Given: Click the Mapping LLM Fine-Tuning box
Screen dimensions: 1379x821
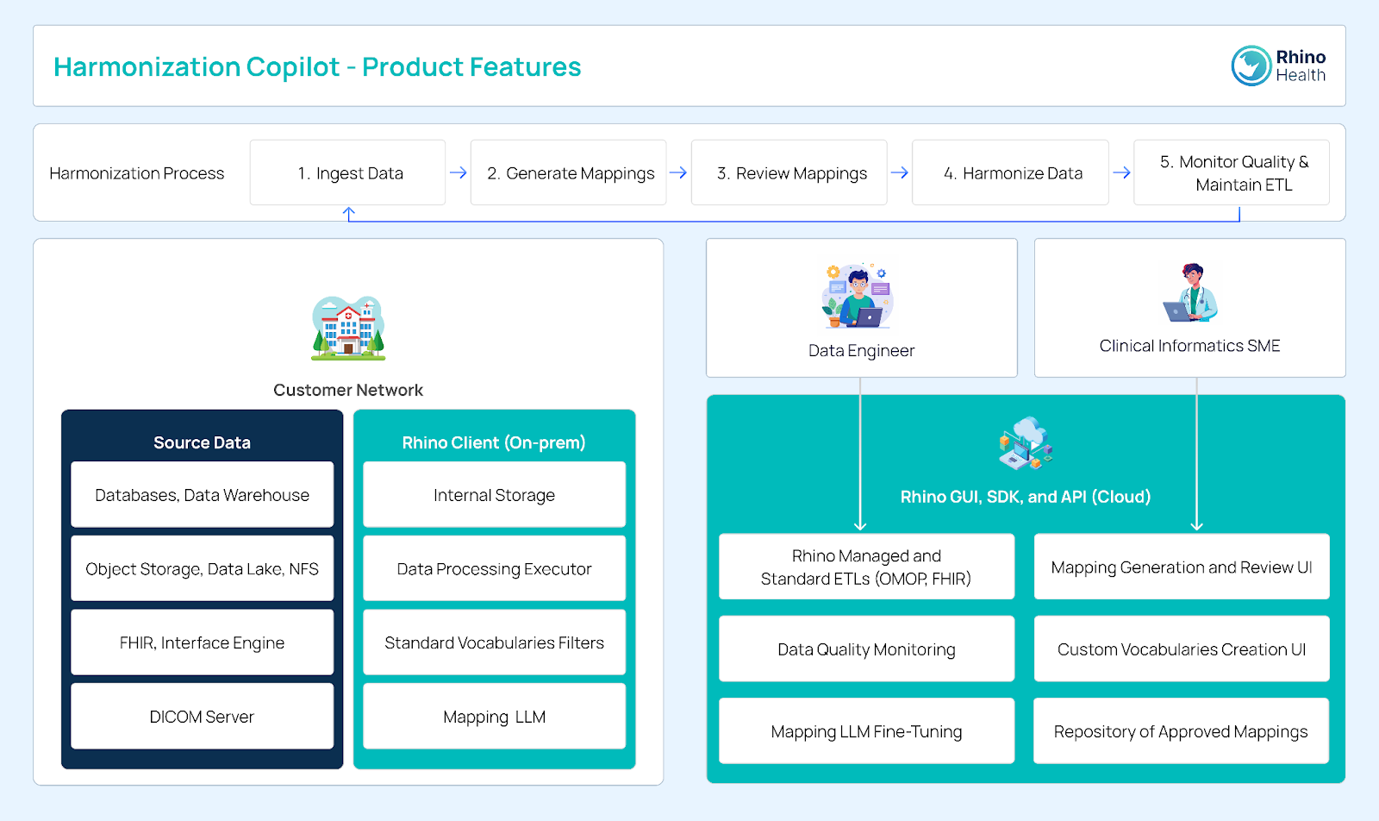Looking at the screenshot, I should click(x=867, y=731).
